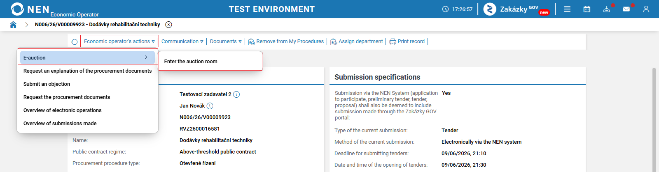Viewport: 659px width, 172px height.
Task: Click Print record
Action: [407, 41]
